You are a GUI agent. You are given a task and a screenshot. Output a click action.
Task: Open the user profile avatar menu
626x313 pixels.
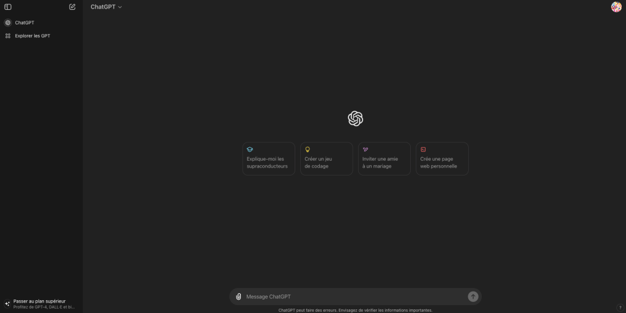click(x=616, y=7)
